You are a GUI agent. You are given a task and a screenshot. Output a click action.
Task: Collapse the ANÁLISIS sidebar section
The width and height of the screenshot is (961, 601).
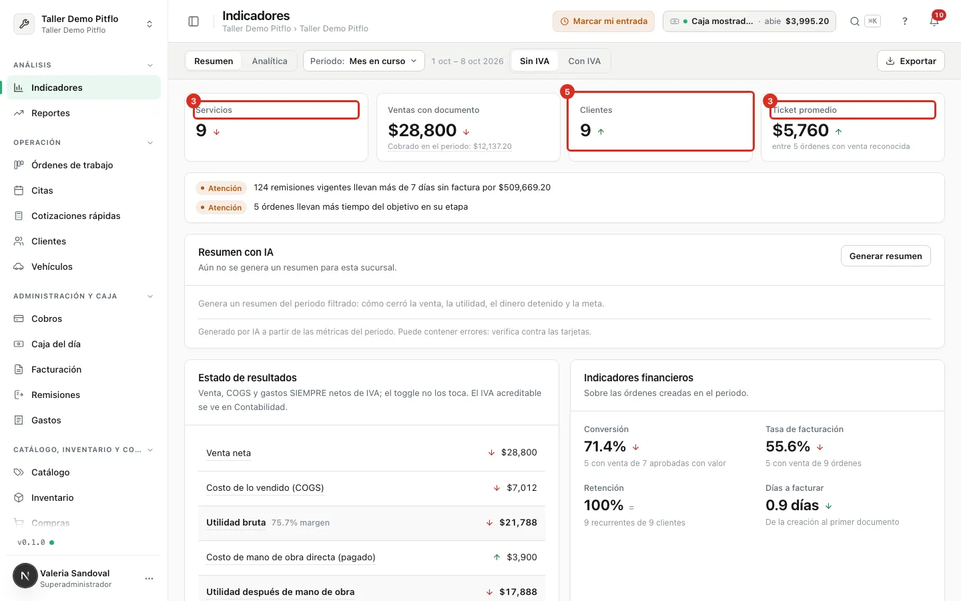[150, 65]
